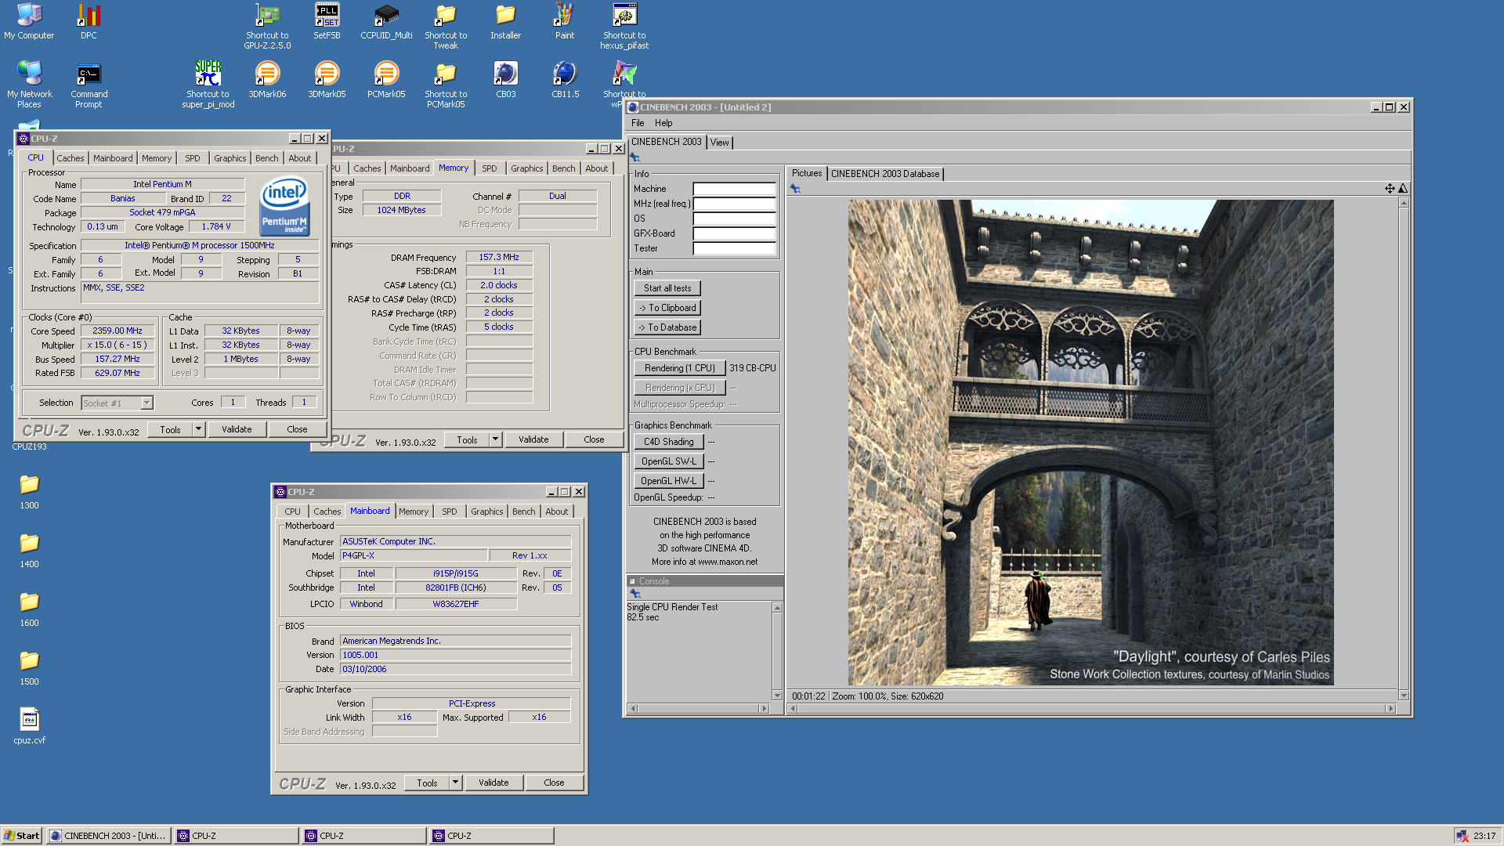Screen dimensions: 1504x846
Task: Open the DPC desktop icon
Action: 89,21
